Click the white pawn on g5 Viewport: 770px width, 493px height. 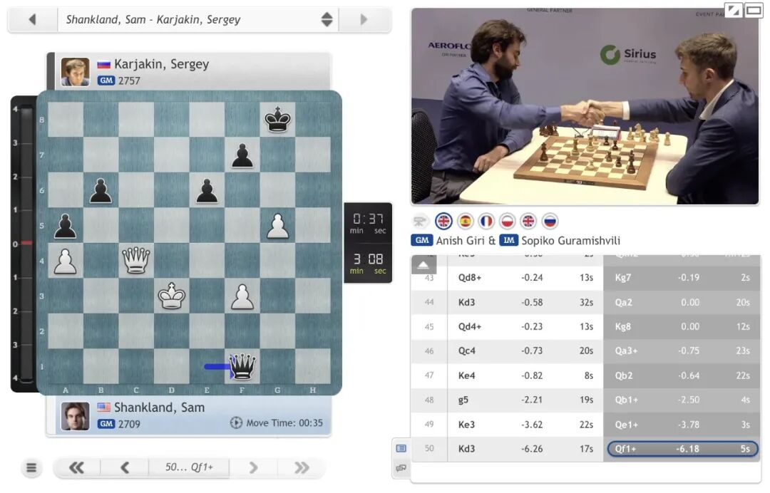[x=278, y=226]
